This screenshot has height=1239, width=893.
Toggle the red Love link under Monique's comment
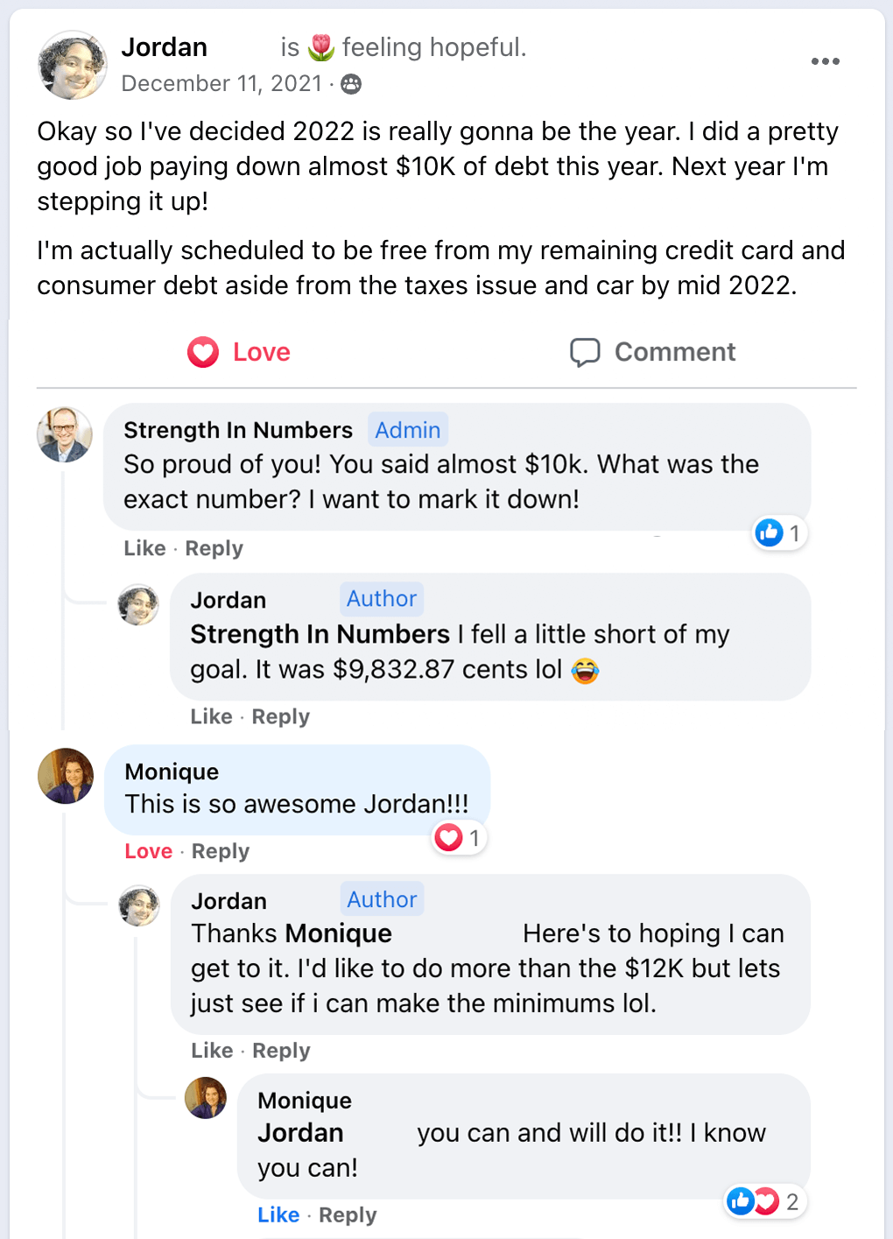(x=149, y=851)
